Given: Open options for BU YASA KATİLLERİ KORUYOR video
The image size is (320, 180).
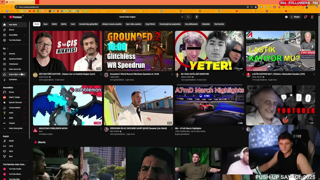Looking at the screenshot, I should [243, 74].
